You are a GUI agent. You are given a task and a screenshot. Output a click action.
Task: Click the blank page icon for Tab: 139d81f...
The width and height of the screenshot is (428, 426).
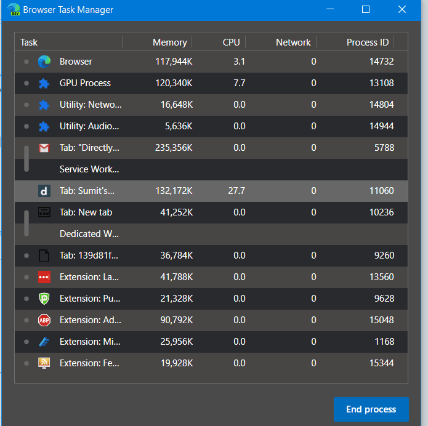point(44,255)
